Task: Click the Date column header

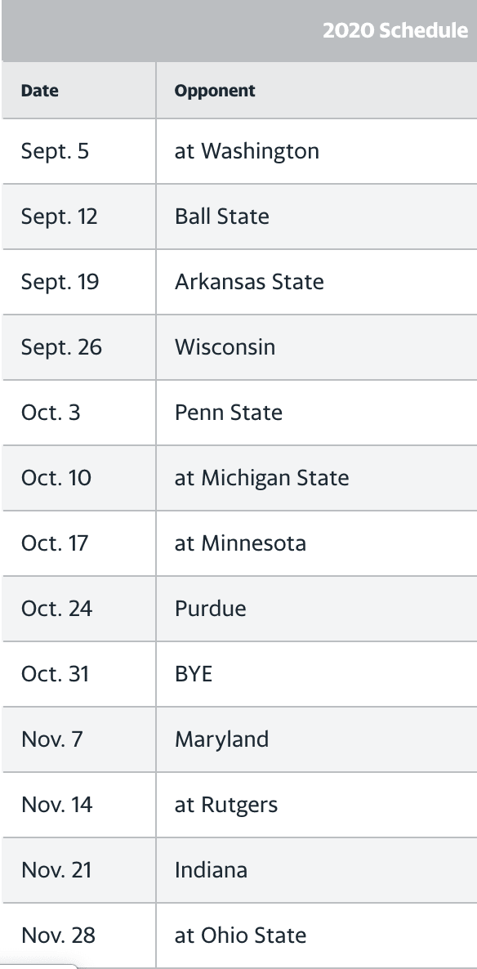Action: [39, 90]
